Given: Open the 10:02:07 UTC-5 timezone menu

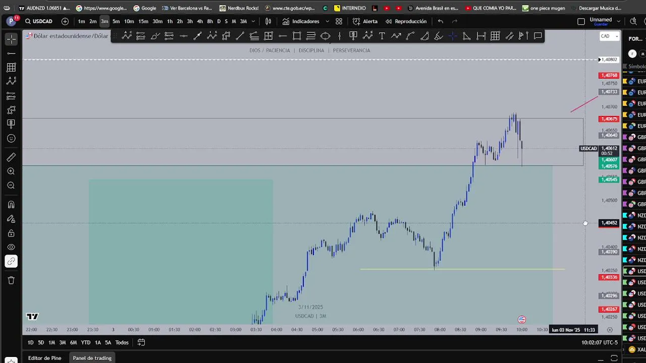Looking at the screenshot, I should tap(600, 342).
